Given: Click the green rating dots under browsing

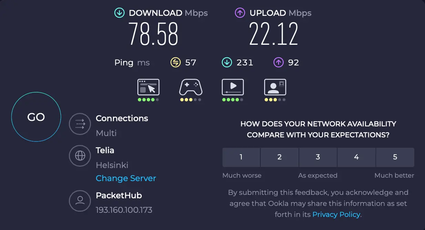Looking at the screenshot, I should click(148, 100).
